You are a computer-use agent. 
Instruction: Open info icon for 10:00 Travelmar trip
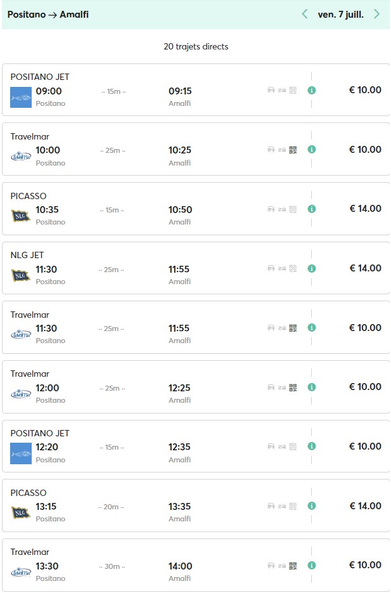(312, 150)
